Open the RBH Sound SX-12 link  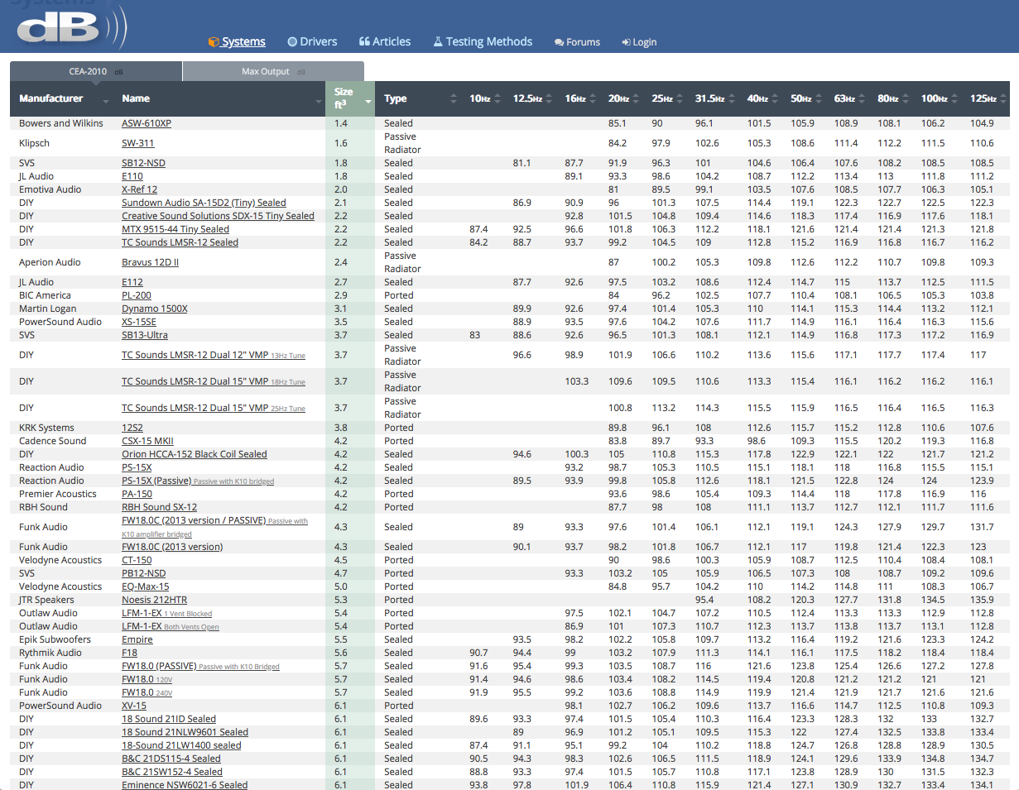pyautogui.click(x=159, y=507)
